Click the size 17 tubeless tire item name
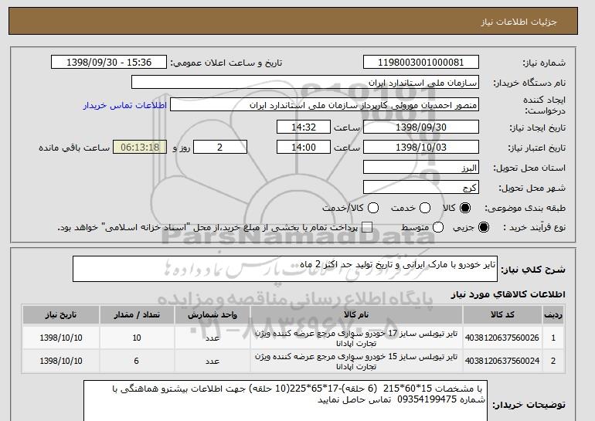Image resolution: width=595 pixels, height=421 pixels. (356, 338)
